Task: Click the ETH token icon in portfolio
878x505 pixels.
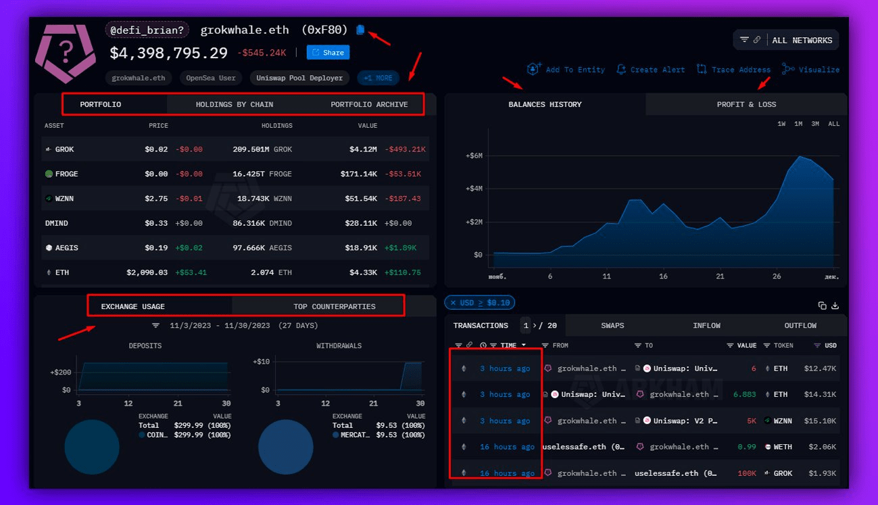Action: 48,272
